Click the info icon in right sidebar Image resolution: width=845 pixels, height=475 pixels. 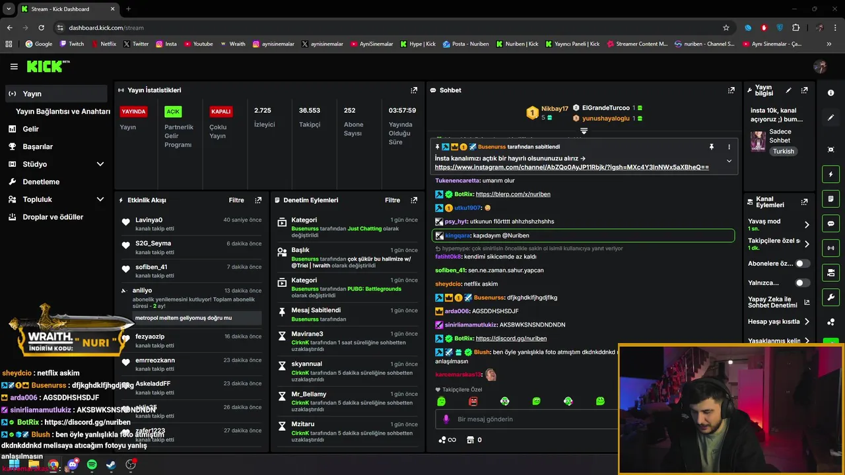(x=831, y=93)
